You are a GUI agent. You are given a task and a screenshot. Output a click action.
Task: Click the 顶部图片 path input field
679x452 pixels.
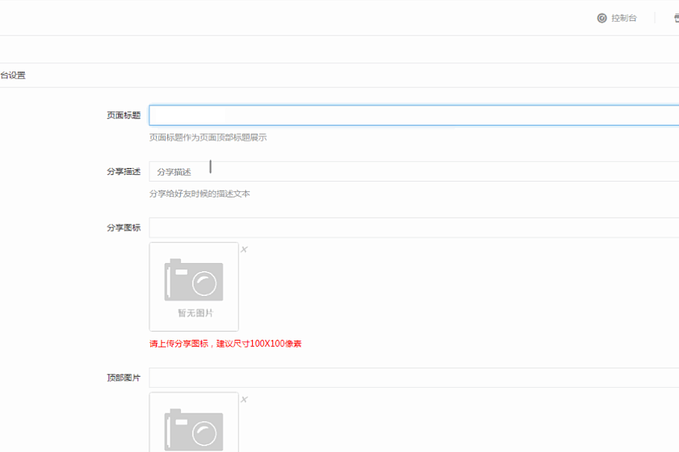(414, 377)
